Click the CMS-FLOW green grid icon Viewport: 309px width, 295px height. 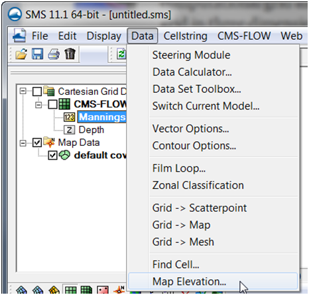pyautogui.click(x=64, y=104)
